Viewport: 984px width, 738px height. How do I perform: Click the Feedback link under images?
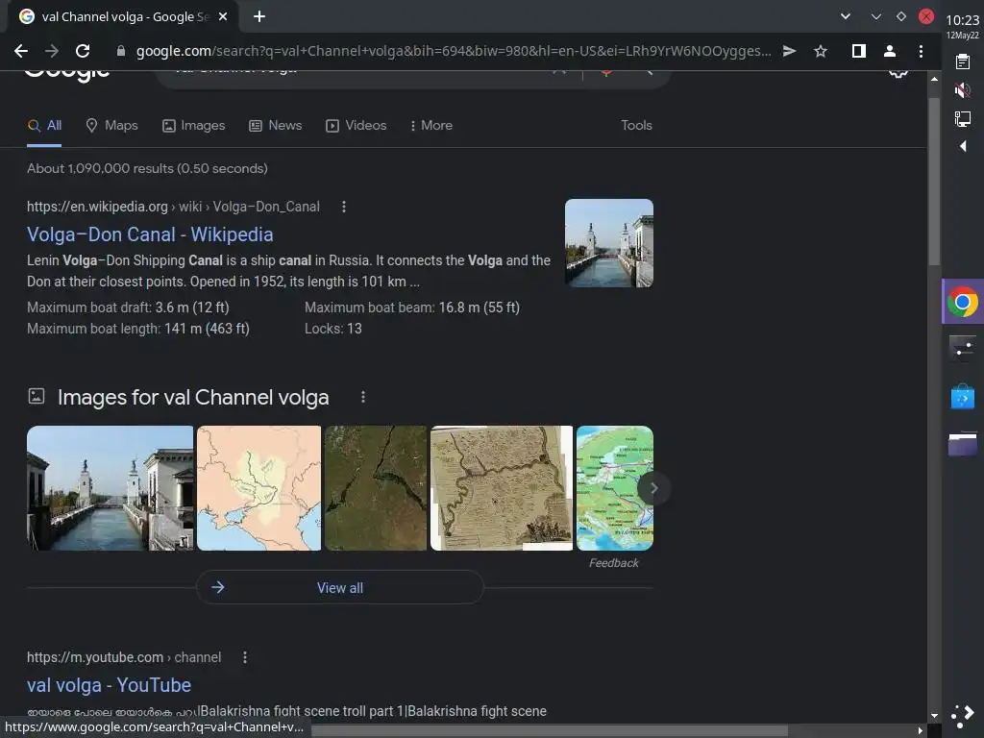pos(614,563)
